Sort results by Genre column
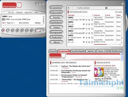 coord(97,15)
